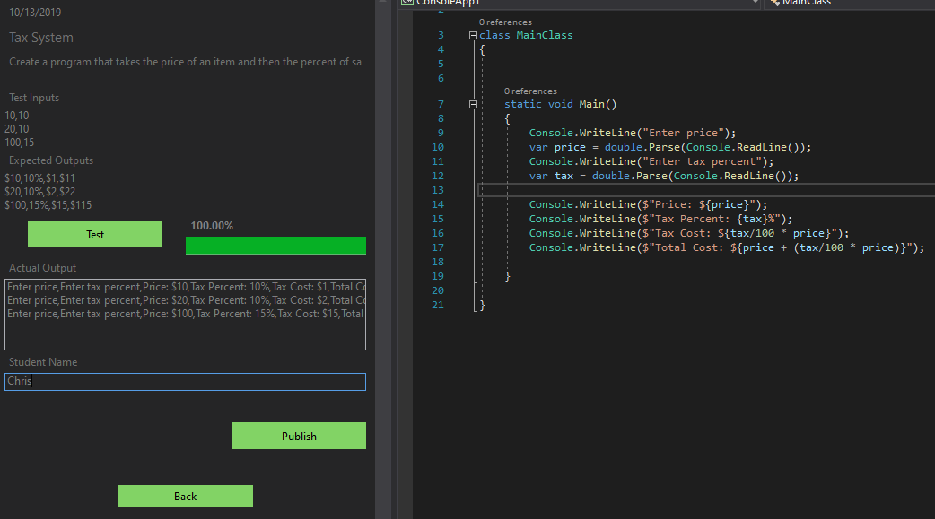Click the 'Student Name' label
The height and width of the screenshot is (519, 935).
(43, 362)
